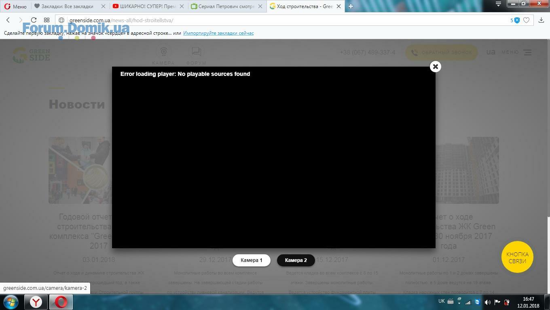This screenshot has width=550, height=310.
Task: Reload the current page
Action: click(34, 20)
